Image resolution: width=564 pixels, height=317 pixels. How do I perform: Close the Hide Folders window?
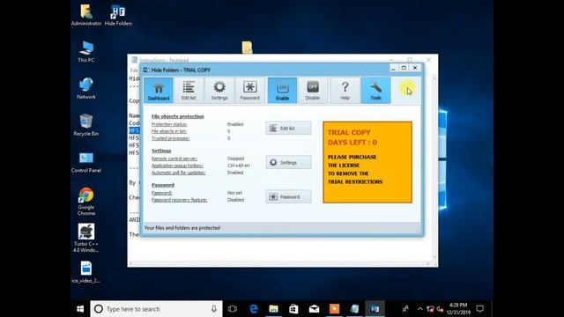pos(415,68)
